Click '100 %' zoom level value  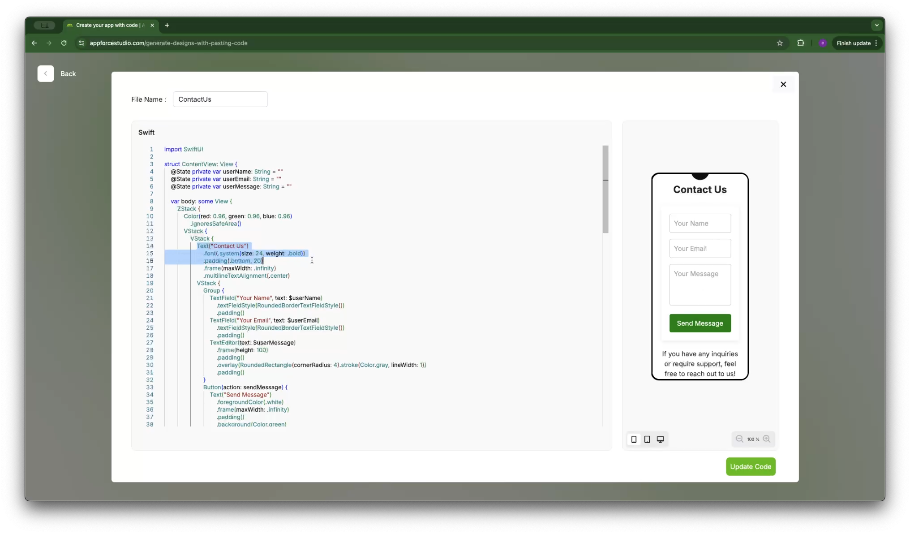[753, 439]
